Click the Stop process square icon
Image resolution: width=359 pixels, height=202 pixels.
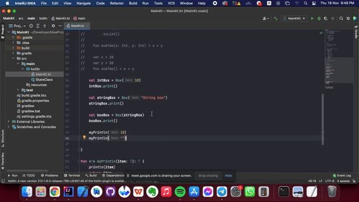(x=333, y=19)
